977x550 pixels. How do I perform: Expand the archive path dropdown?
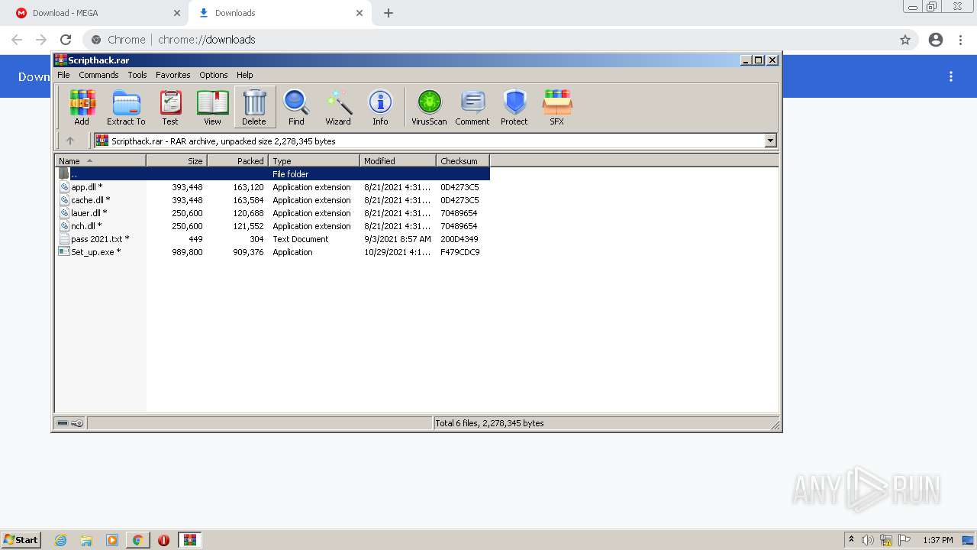click(770, 141)
